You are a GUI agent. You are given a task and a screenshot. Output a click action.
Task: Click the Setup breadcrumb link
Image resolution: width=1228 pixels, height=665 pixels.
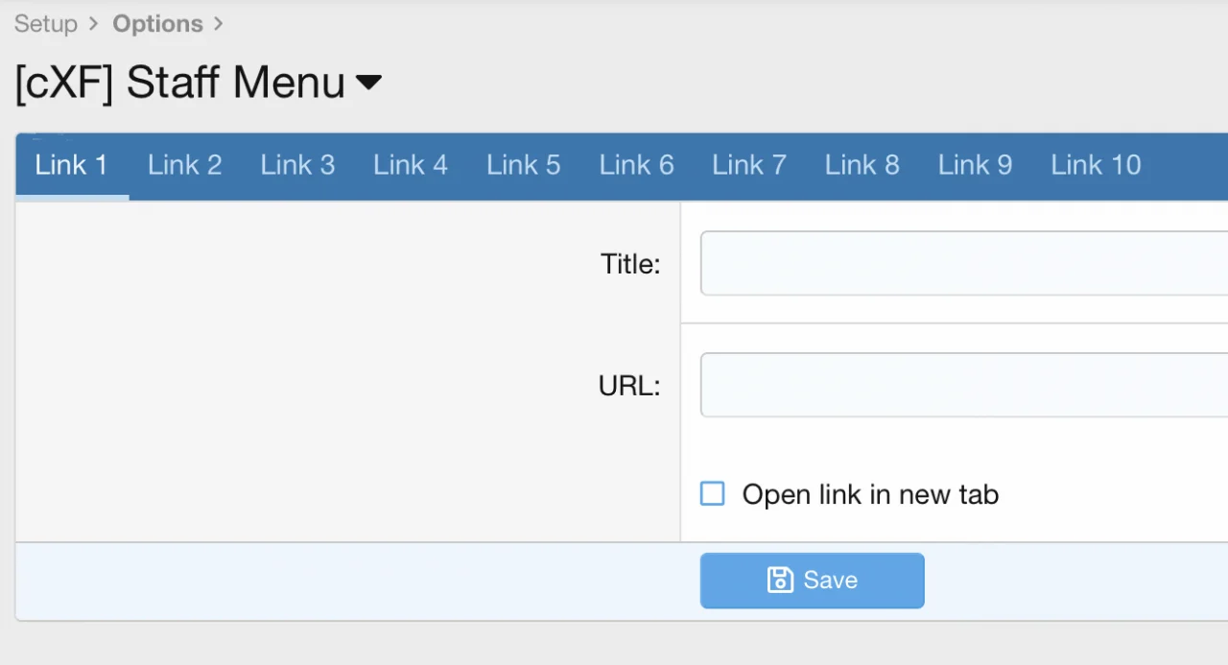(x=46, y=24)
